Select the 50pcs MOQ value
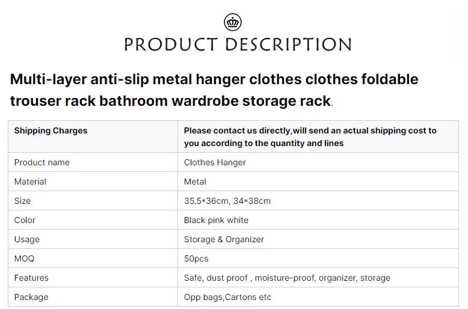Screen dimensions: 468x309 point(196,259)
